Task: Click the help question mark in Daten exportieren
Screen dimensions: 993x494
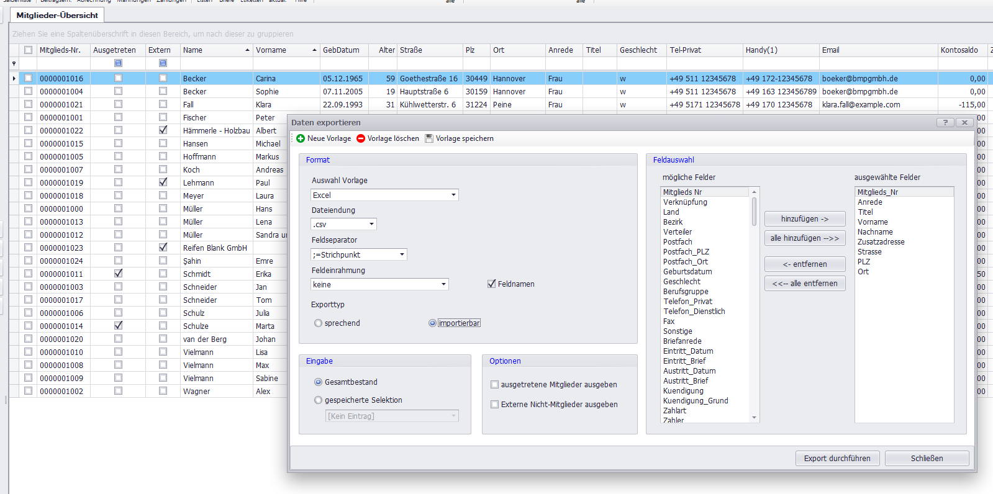Action: click(x=945, y=122)
